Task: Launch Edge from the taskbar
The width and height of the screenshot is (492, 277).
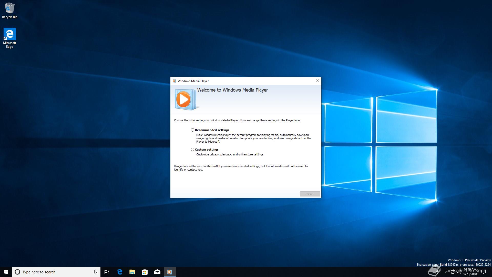Action: coord(120,272)
